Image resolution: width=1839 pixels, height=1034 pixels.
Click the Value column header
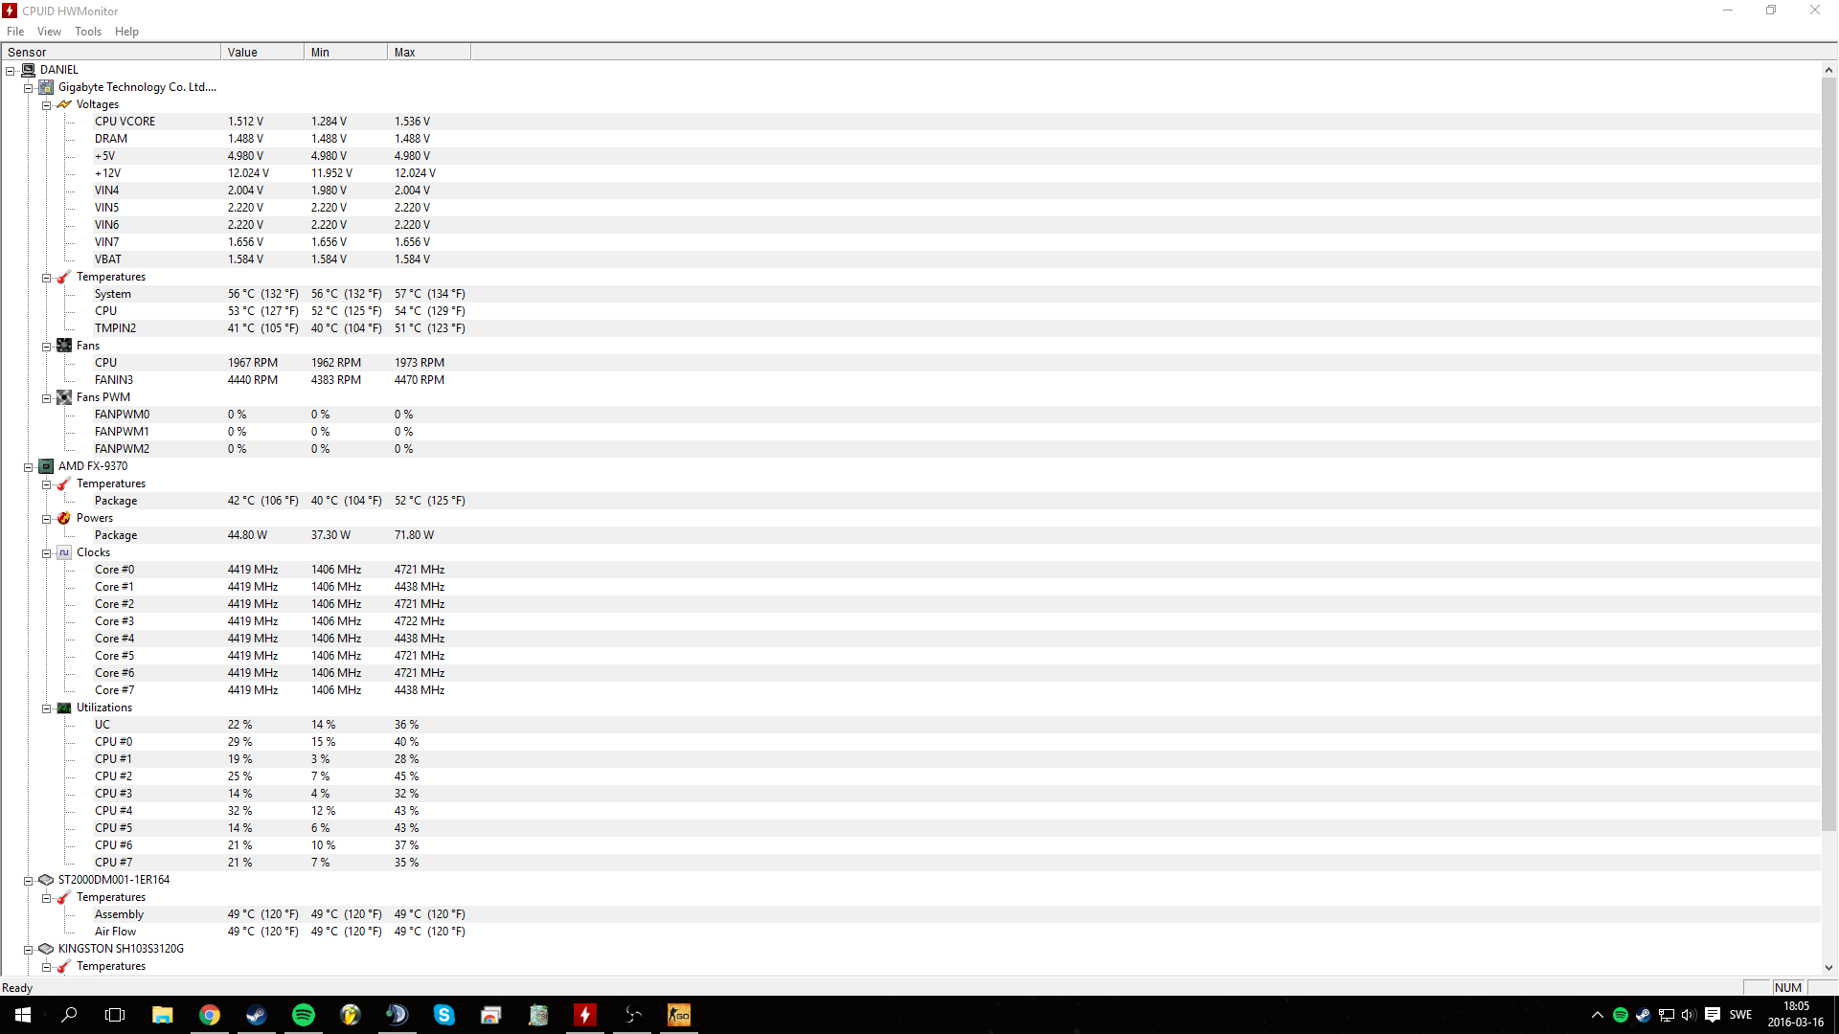click(261, 53)
